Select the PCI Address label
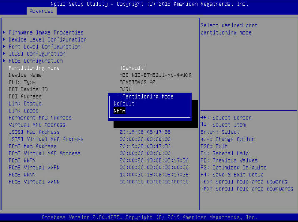 pyautogui.click(x=25, y=96)
